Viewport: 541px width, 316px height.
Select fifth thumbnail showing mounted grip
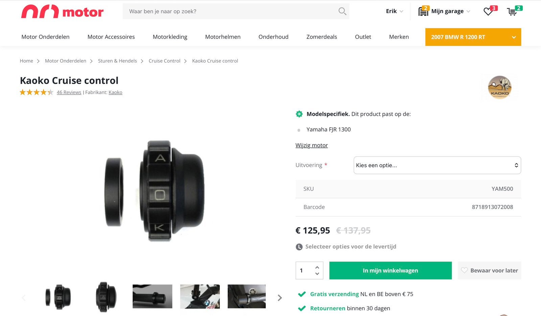click(247, 296)
